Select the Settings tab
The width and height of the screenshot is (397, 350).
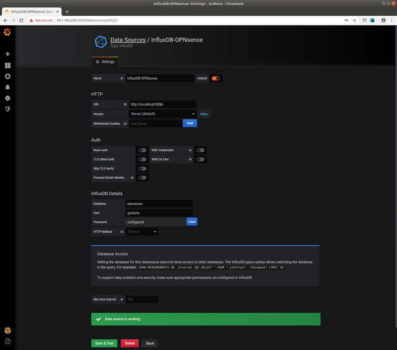(x=105, y=62)
